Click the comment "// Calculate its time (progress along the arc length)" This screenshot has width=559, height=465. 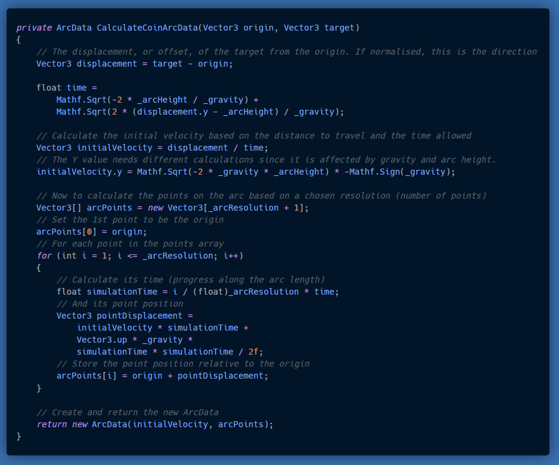(191, 280)
